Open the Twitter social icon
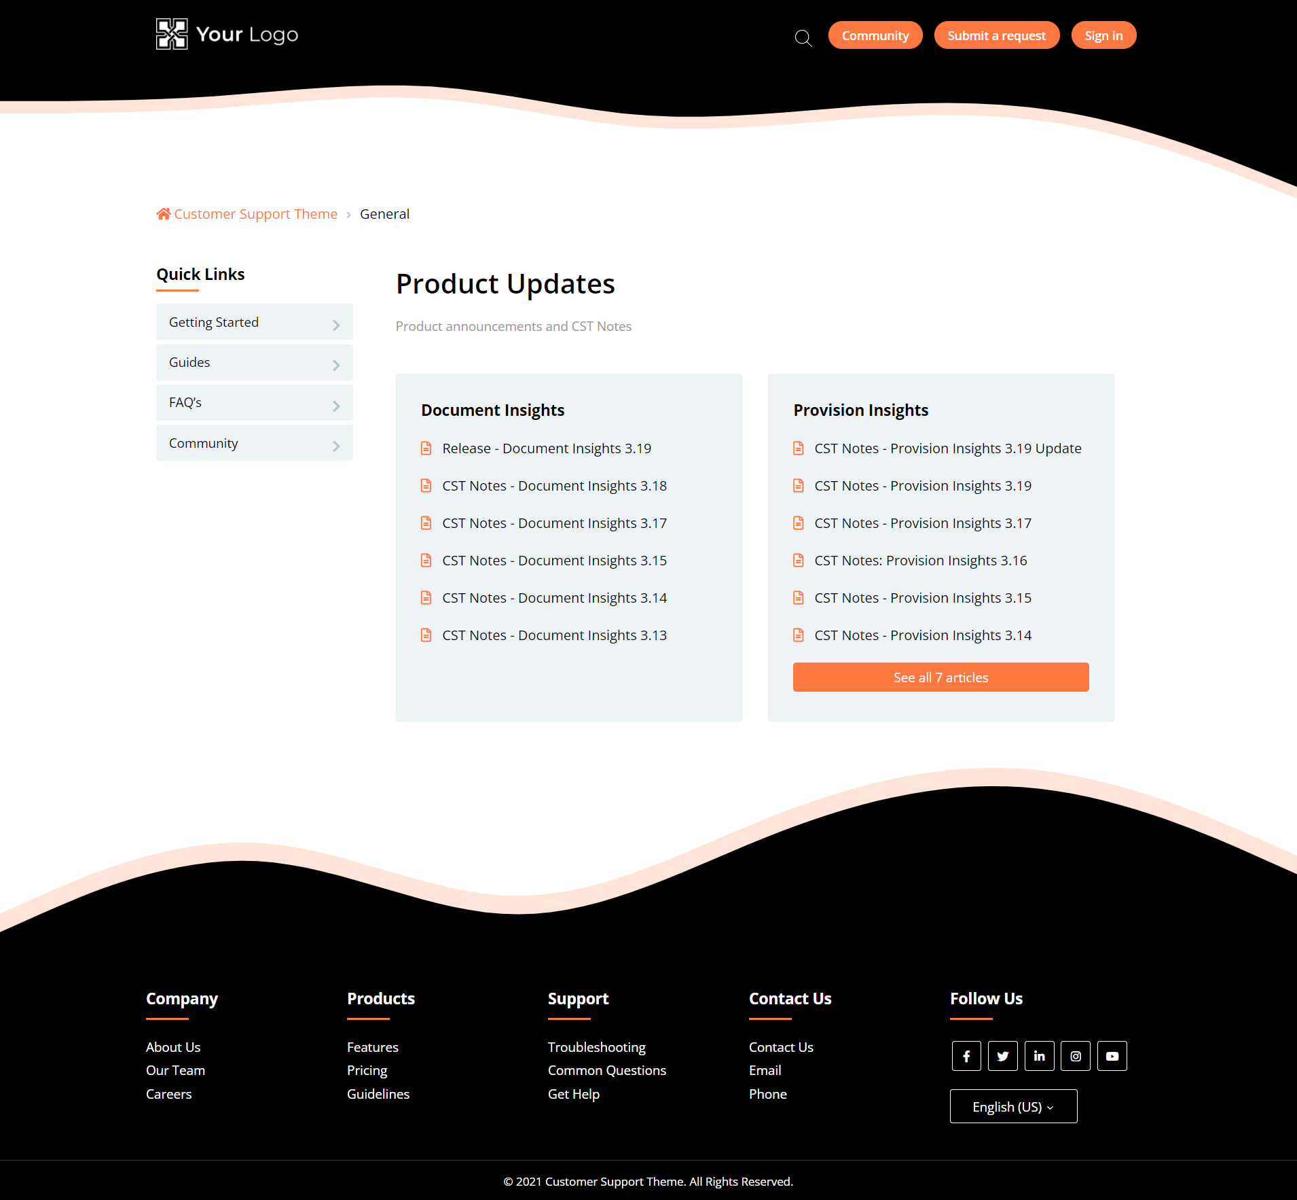The height and width of the screenshot is (1200, 1297). coord(1003,1056)
